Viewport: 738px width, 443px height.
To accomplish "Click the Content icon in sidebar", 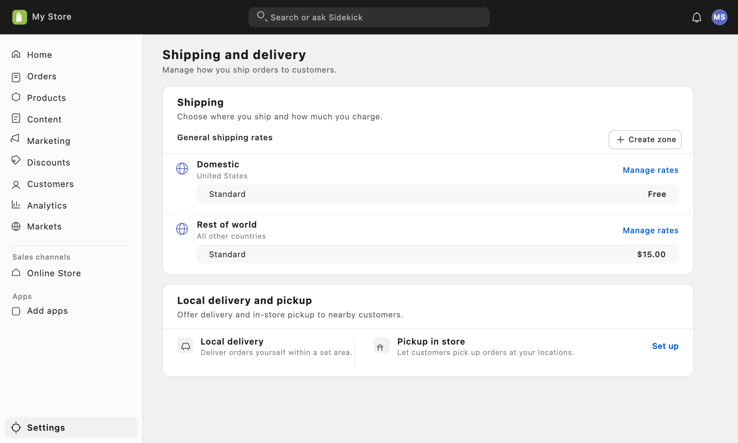I will coord(16,119).
